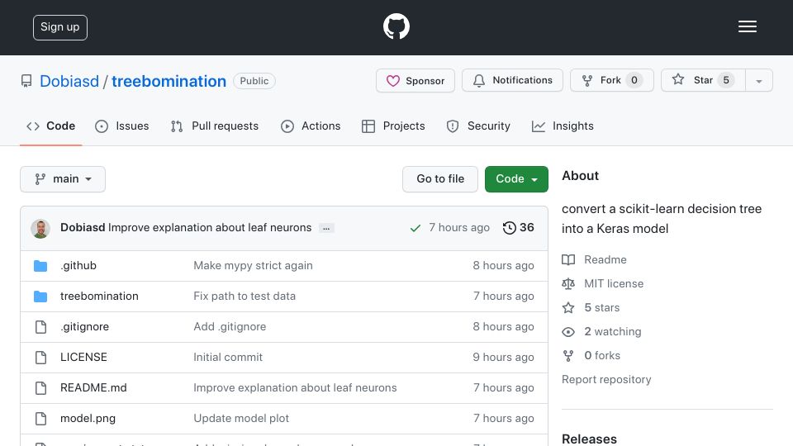Click the LICENSE file icon
793x446 pixels.
click(41, 358)
